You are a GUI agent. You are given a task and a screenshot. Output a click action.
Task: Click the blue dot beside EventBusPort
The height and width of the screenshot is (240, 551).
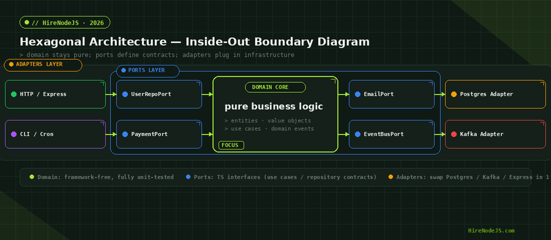pyautogui.click(x=358, y=134)
